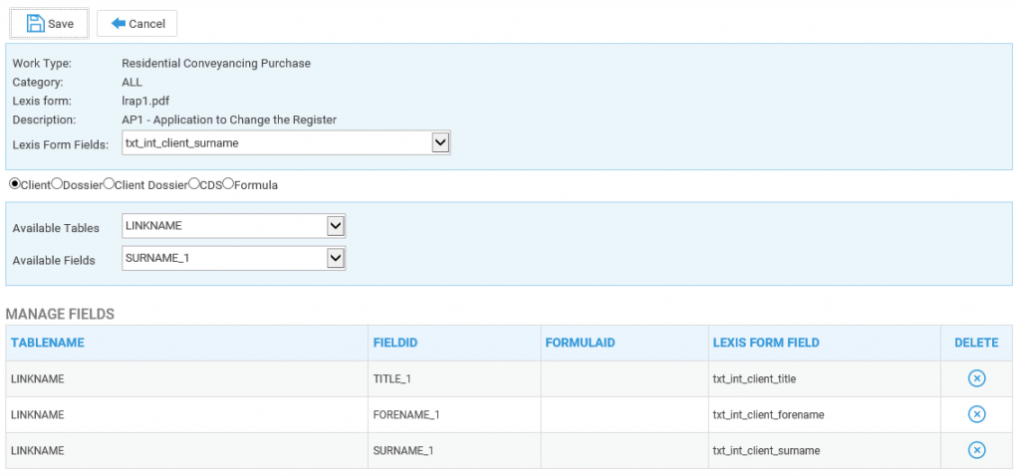The image size is (1020, 476).
Task: Click the Save floppy disk icon
Action: pyautogui.click(x=35, y=24)
